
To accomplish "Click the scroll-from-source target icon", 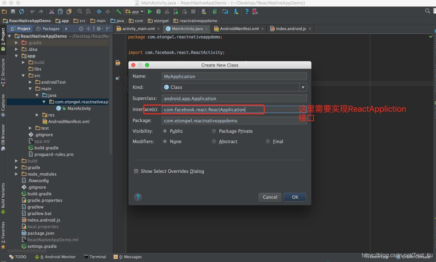I will coord(81,28).
